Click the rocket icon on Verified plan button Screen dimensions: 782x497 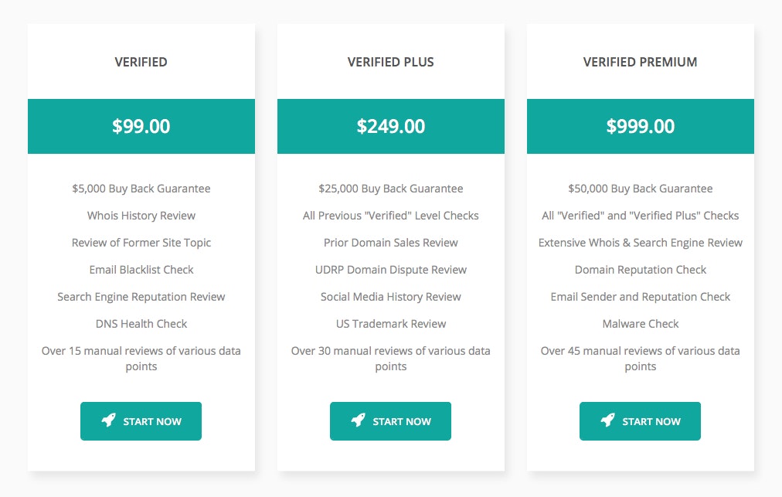tap(108, 420)
